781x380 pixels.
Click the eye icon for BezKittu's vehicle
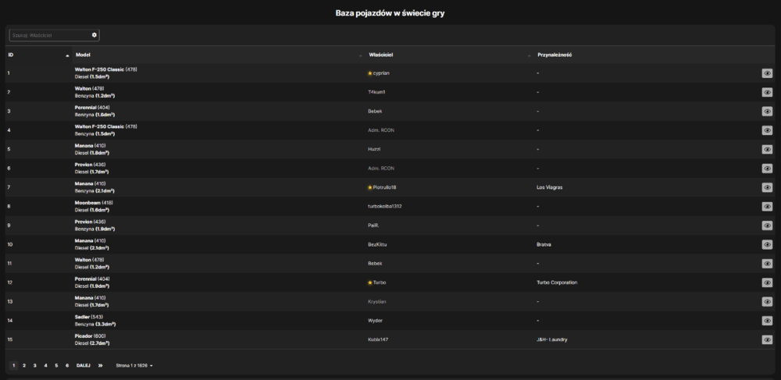pyautogui.click(x=767, y=245)
